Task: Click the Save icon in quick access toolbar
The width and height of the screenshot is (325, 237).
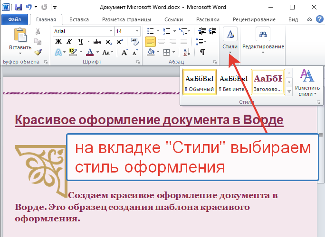Action: click(x=19, y=7)
